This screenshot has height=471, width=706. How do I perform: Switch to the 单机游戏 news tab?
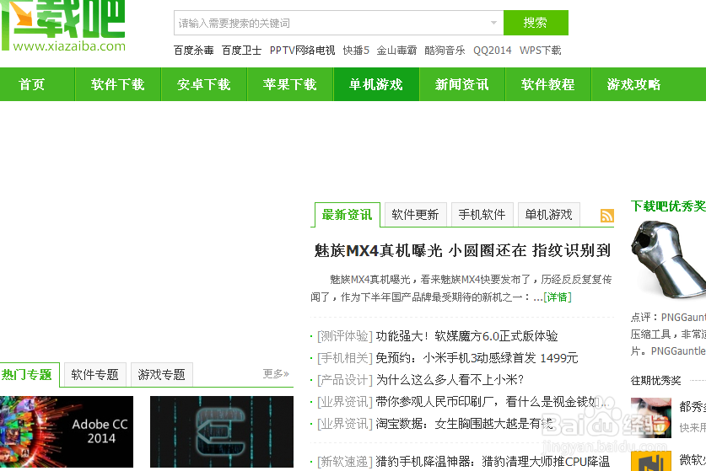point(548,215)
